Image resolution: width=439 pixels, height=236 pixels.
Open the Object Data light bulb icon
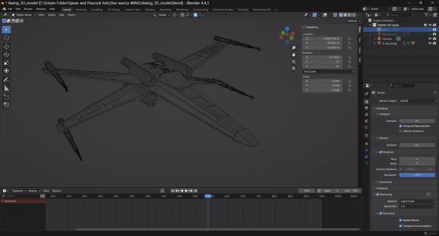(367, 163)
